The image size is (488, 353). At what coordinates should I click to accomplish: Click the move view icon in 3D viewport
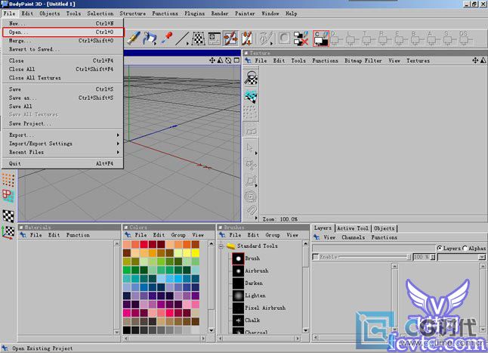pyautogui.click(x=212, y=60)
